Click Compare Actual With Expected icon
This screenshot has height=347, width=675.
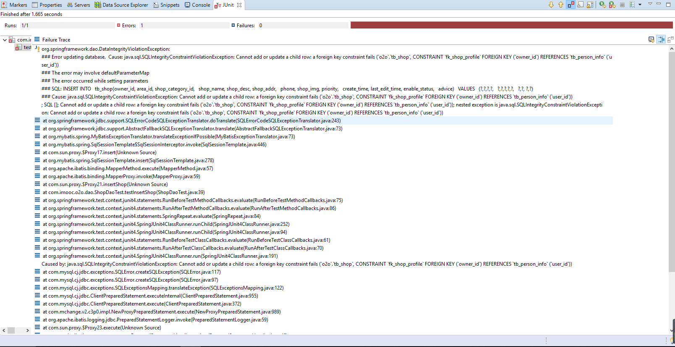pyautogui.click(x=670, y=39)
